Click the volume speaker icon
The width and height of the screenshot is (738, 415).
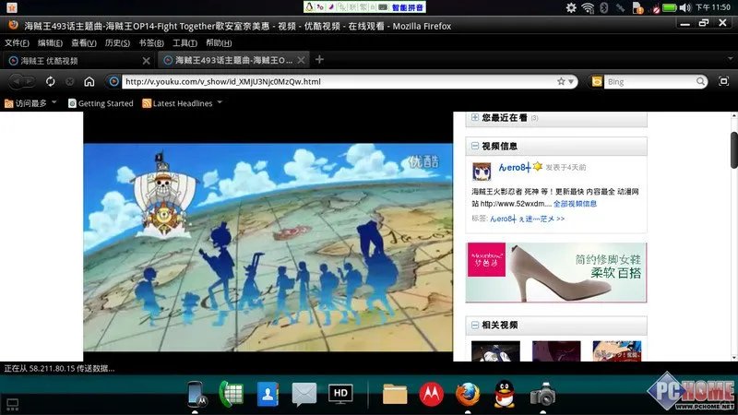coord(684,7)
